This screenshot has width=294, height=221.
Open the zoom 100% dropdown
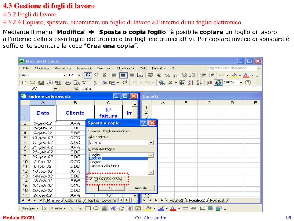(241, 83)
